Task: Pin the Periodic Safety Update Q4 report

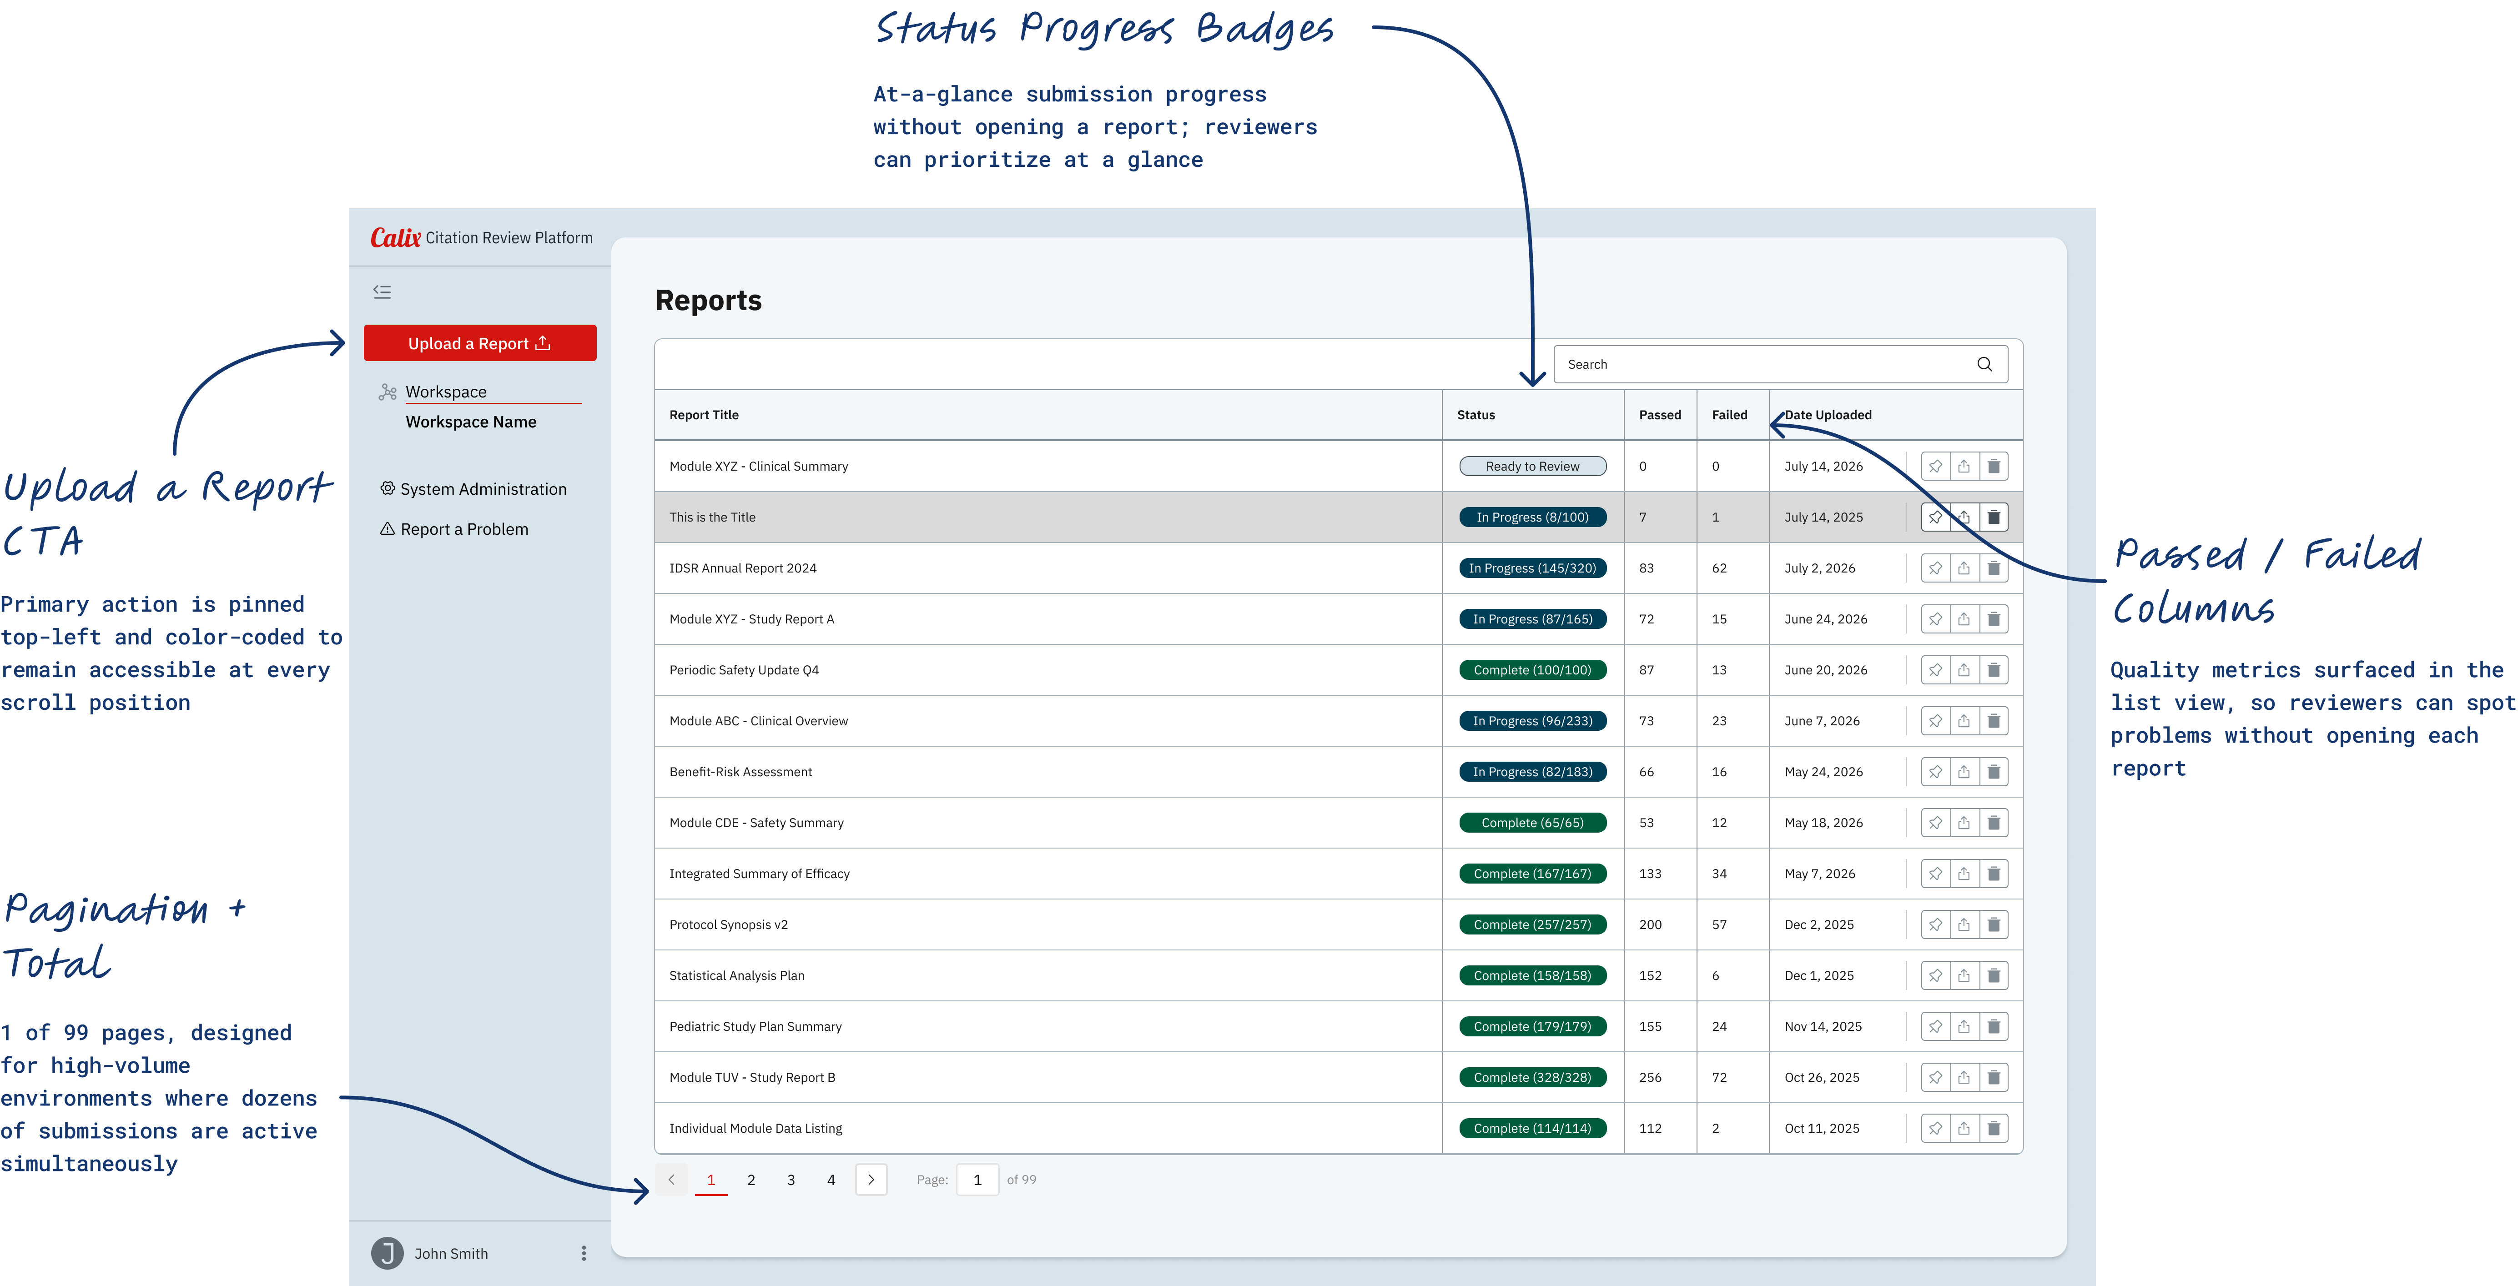Action: pos(1935,669)
